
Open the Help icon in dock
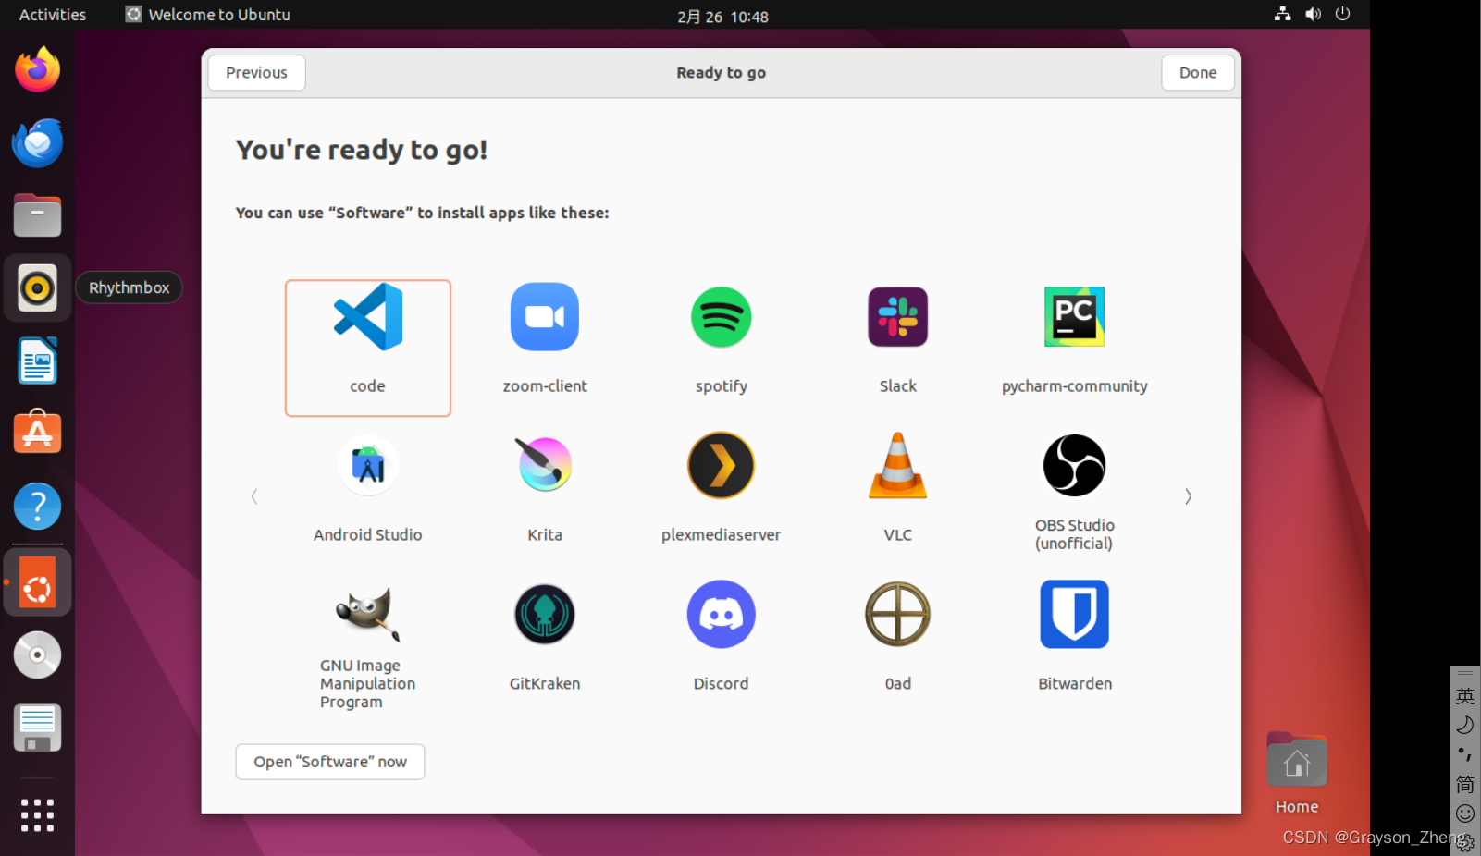click(37, 507)
